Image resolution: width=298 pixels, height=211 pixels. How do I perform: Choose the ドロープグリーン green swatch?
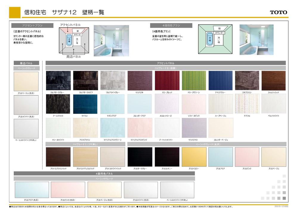click(x=194, y=81)
